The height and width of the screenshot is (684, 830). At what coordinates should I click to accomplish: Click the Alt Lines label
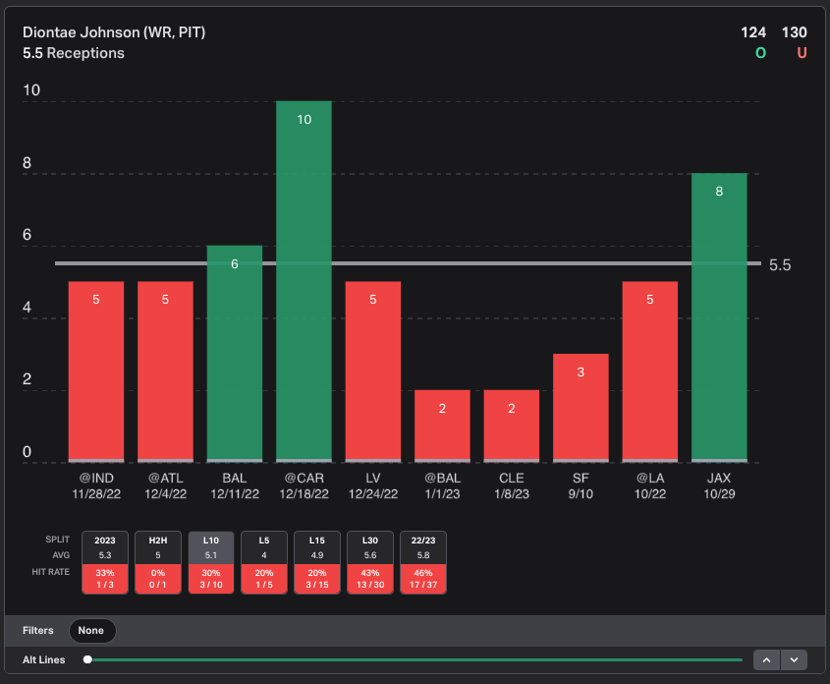click(44, 660)
